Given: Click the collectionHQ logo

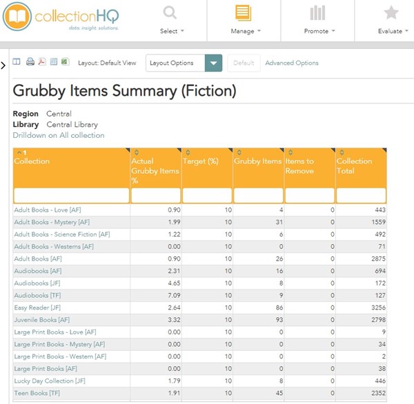Looking at the screenshot, I should (61, 17).
